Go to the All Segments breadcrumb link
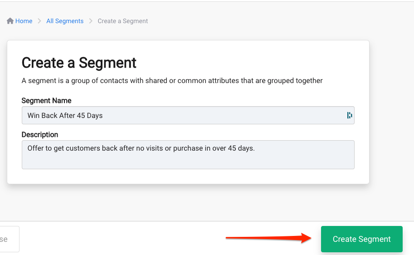This screenshot has width=414, height=255. 65,21
